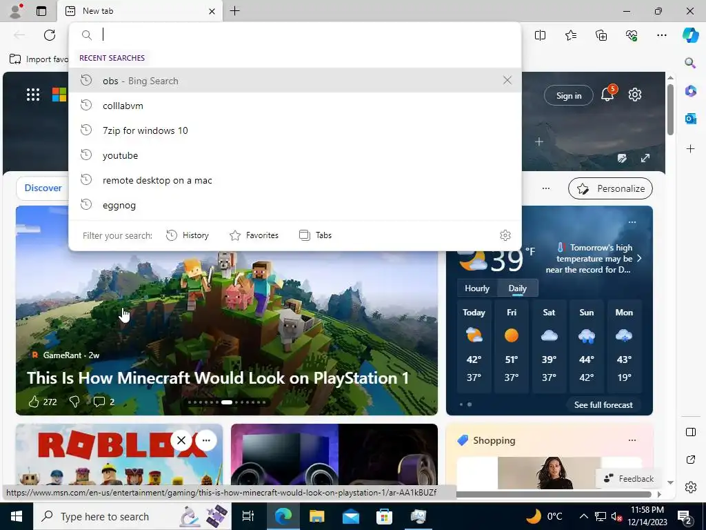Click the Feedback button
The image size is (706, 530).
tap(629, 479)
